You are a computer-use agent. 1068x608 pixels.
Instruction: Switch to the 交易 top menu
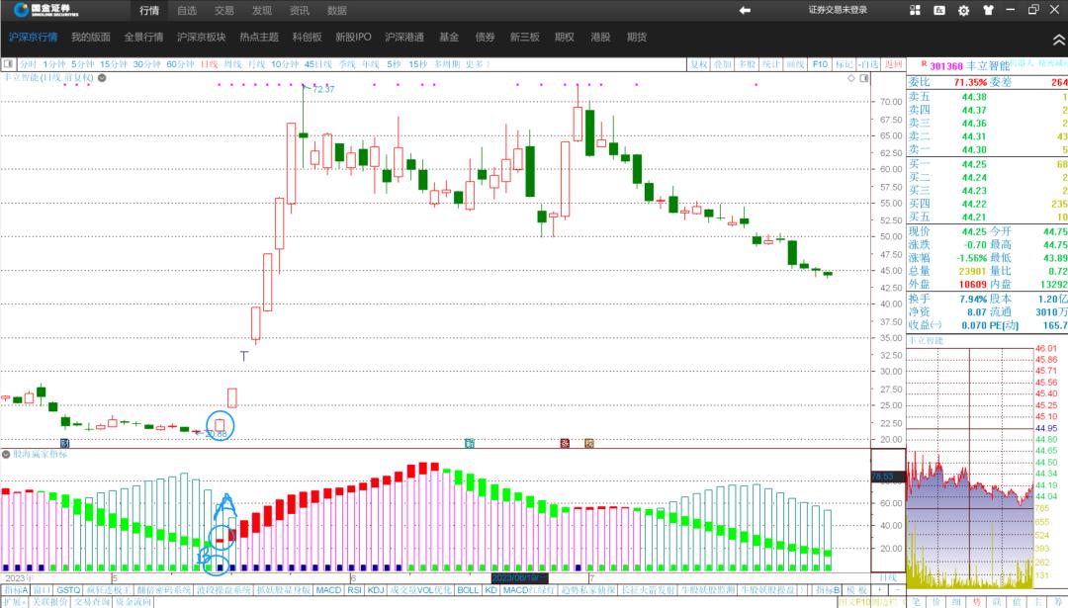coord(224,10)
